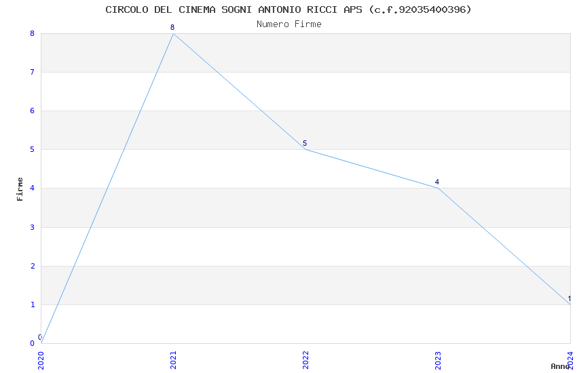Screen dimensions: 577x373
Task: Click the chart title CIRCOLO DEL CINEMA SOGNI
Action: (x=288, y=9)
